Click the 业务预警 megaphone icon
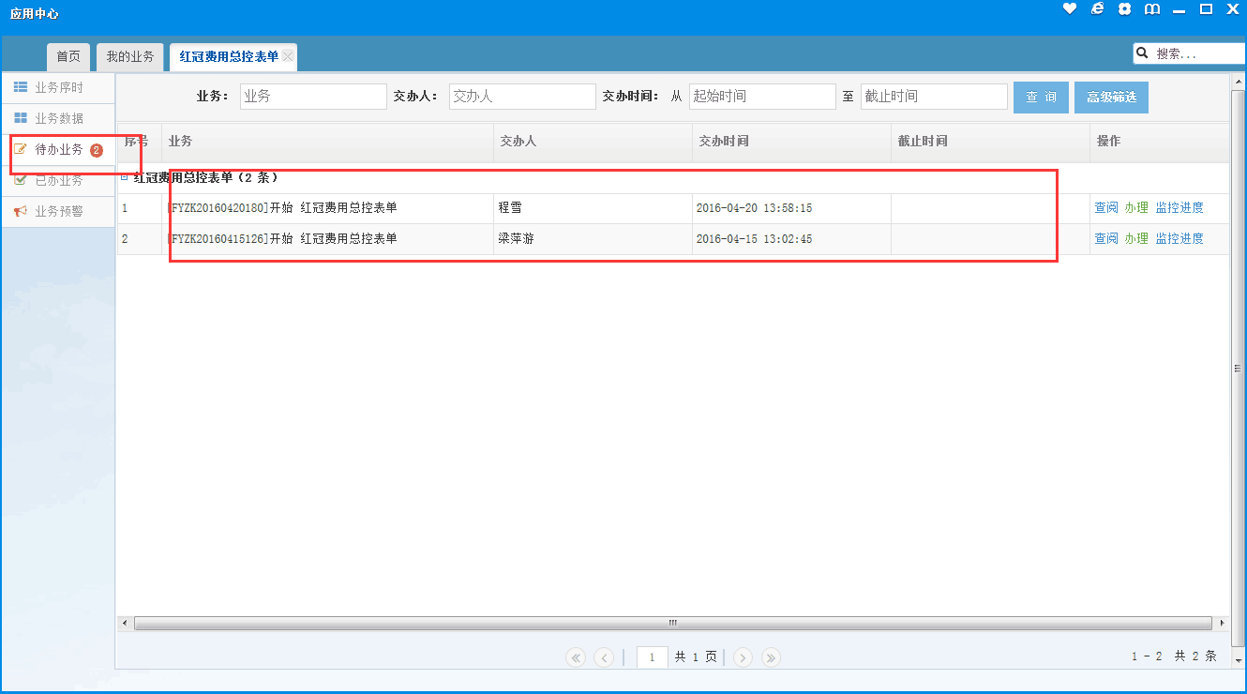Viewport: 1247px width, 694px height. point(21,211)
